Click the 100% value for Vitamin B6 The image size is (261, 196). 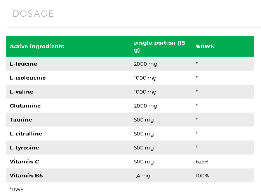click(x=202, y=175)
